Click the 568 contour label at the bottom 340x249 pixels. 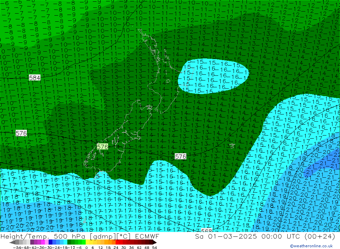tap(207, 230)
